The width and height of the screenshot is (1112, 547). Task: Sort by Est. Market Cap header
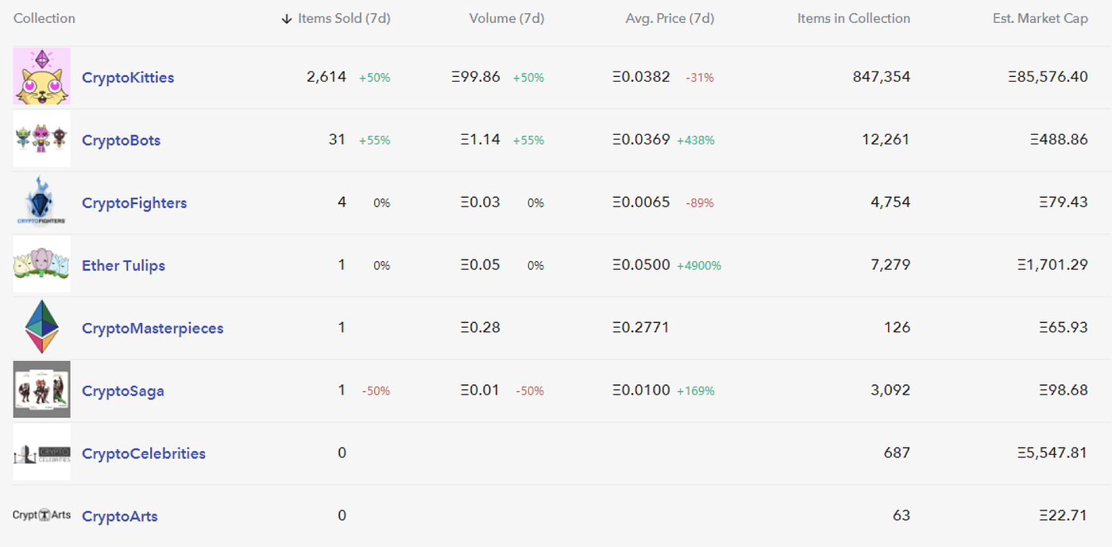click(1041, 18)
